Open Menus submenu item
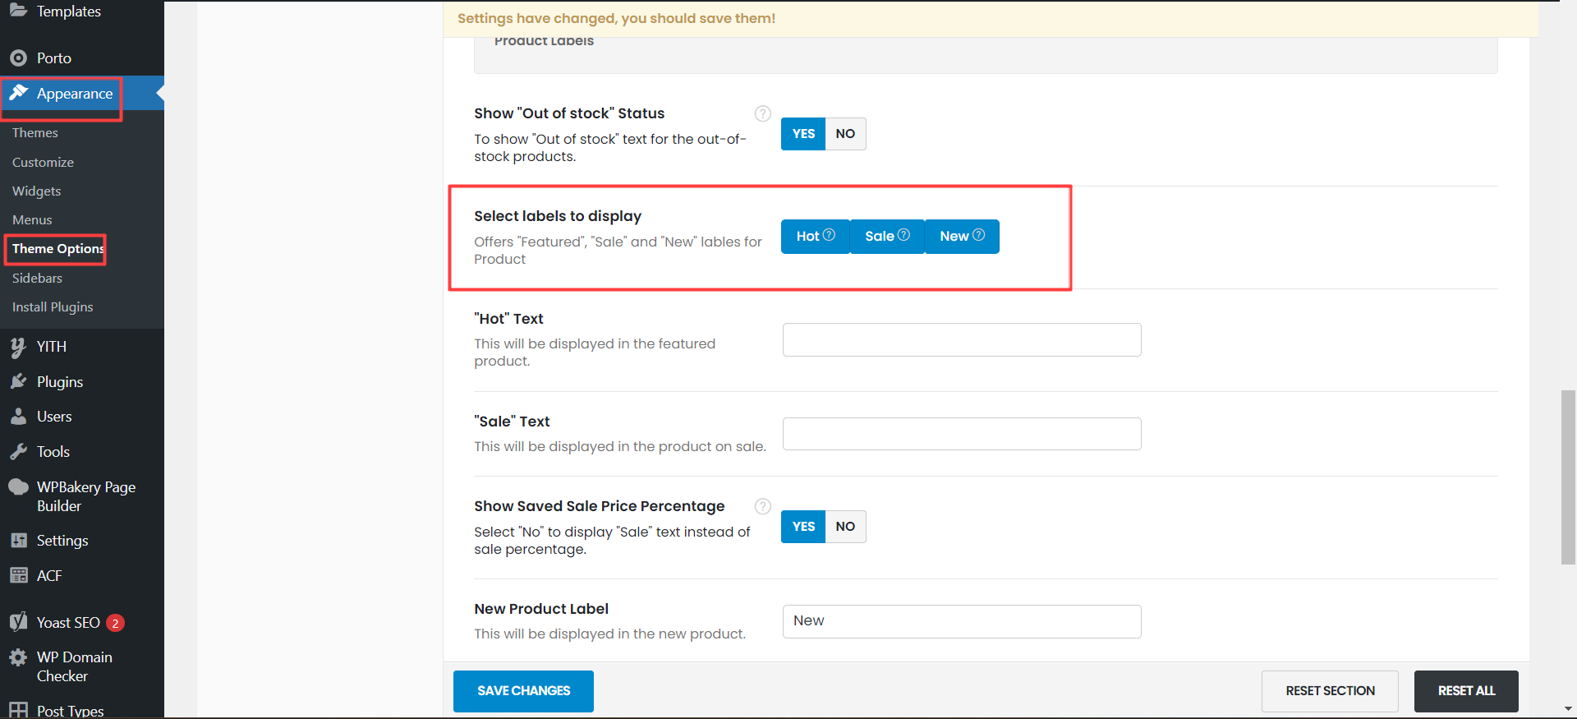The width and height of the screenshot is (1577, 719). click(x=32, y=219)
